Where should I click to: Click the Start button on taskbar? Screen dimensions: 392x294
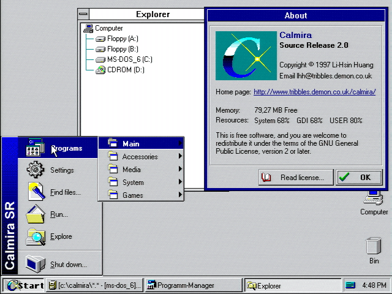pyautogui.click(x=24, y=285)
